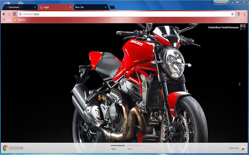Close the Apps tab

(x=70, y=7)
